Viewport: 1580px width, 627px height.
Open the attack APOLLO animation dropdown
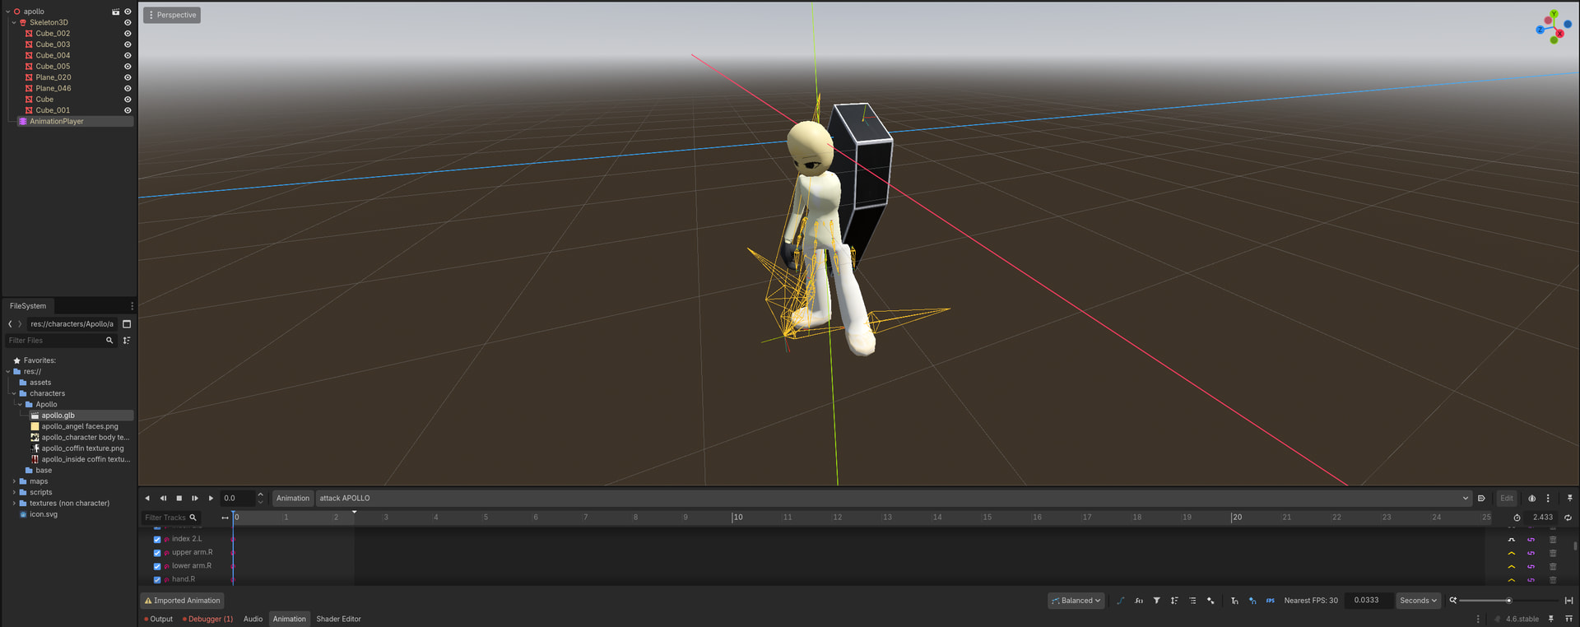894,499
